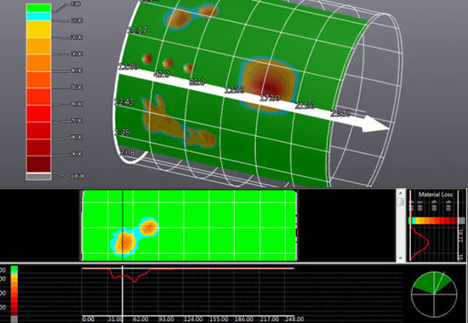Click the Material Loss color gradient bar

coord(437,221)
